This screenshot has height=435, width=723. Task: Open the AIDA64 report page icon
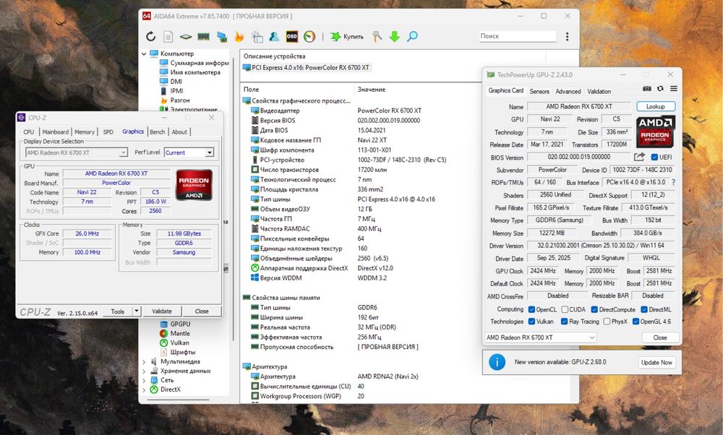point(168,36)
